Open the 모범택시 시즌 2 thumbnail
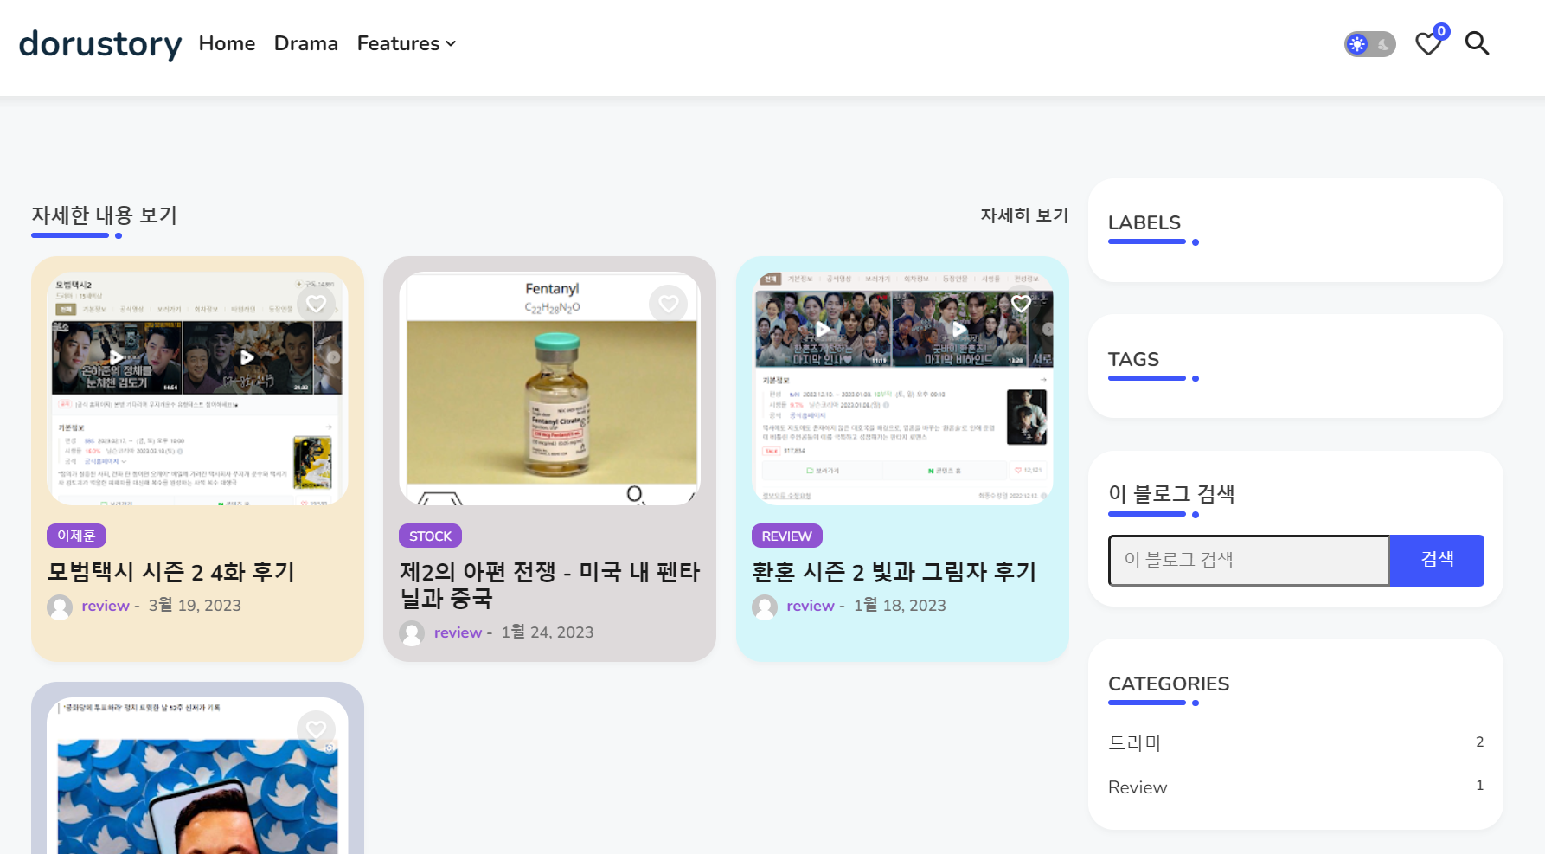The image size is (1545, 854). click(197, 388)
